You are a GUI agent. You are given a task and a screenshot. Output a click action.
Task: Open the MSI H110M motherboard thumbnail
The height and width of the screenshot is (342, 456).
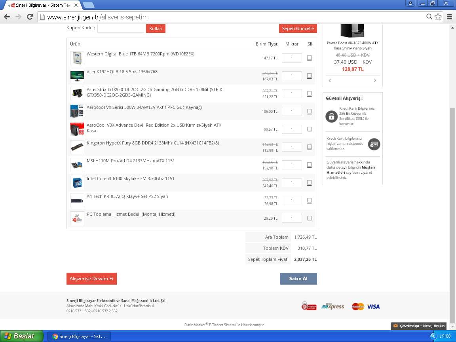(x=77, y=165)
